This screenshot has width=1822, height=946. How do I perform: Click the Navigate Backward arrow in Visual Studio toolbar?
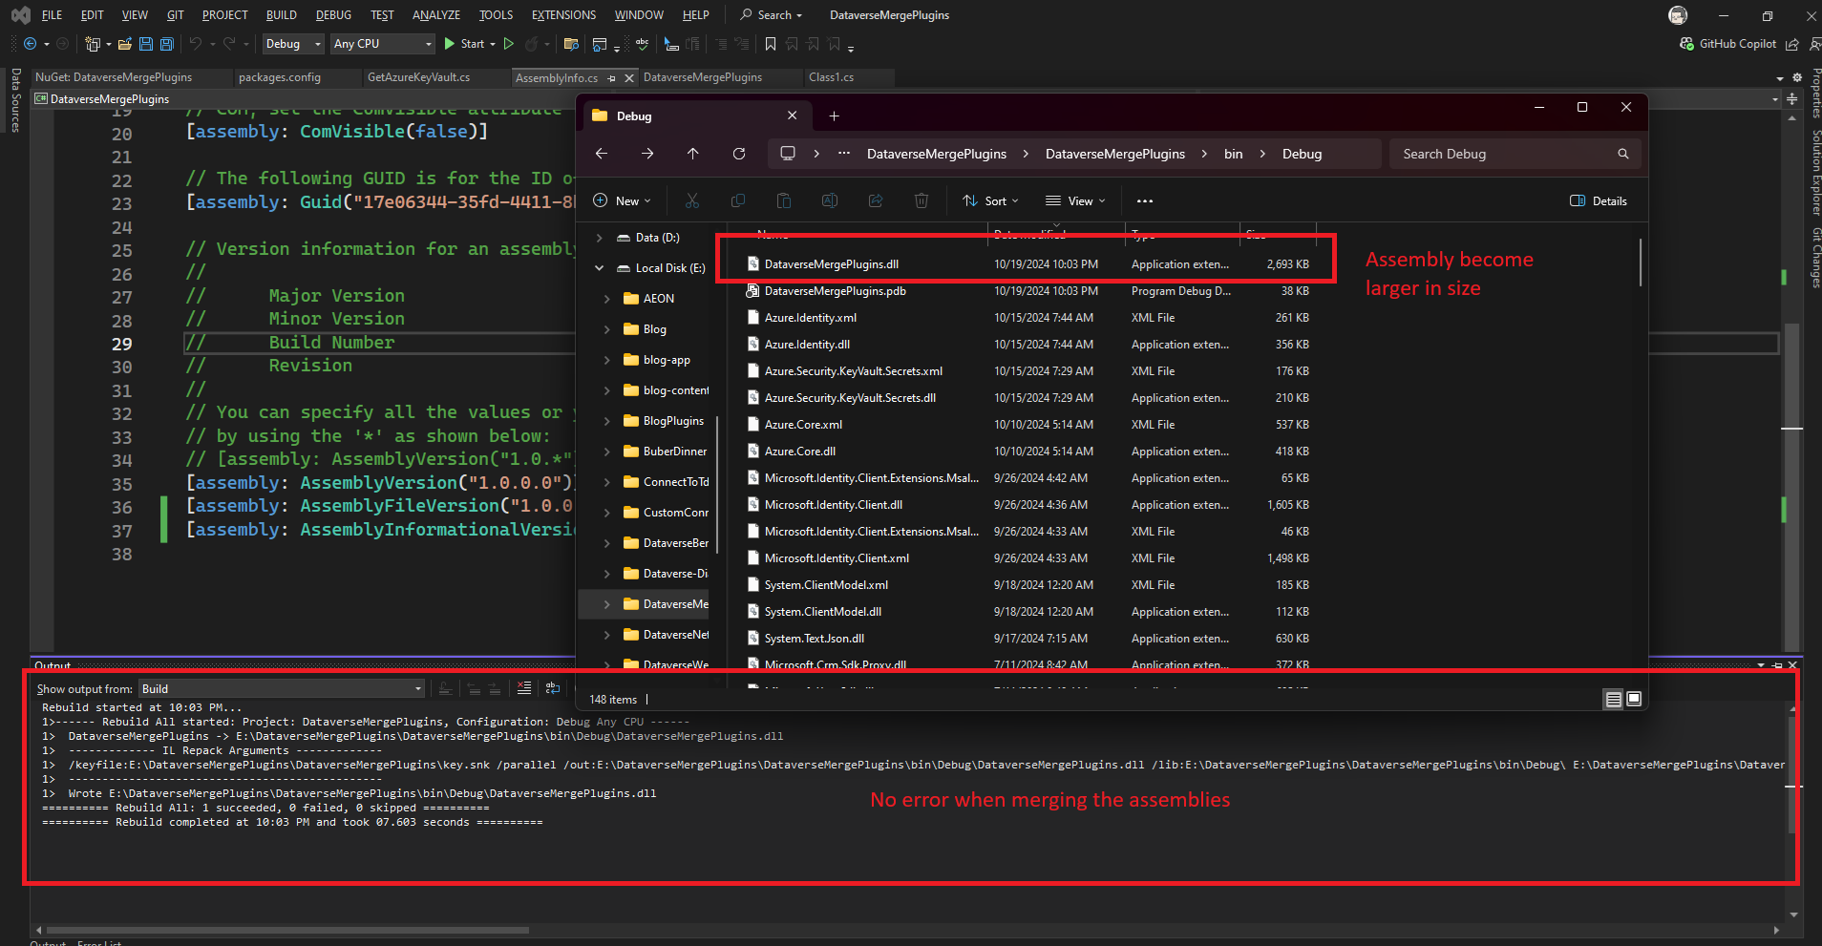(31, 44)
